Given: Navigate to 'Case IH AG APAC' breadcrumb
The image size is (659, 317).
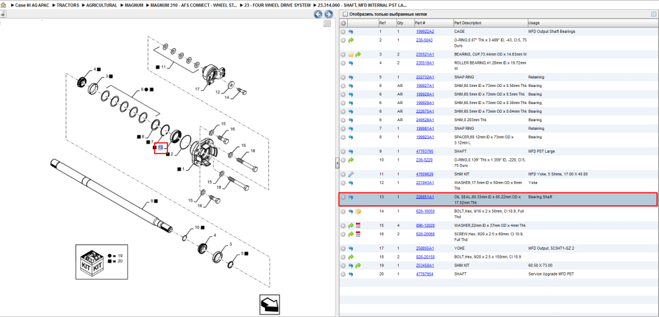Looking at the screenshot, I should 32,5.
